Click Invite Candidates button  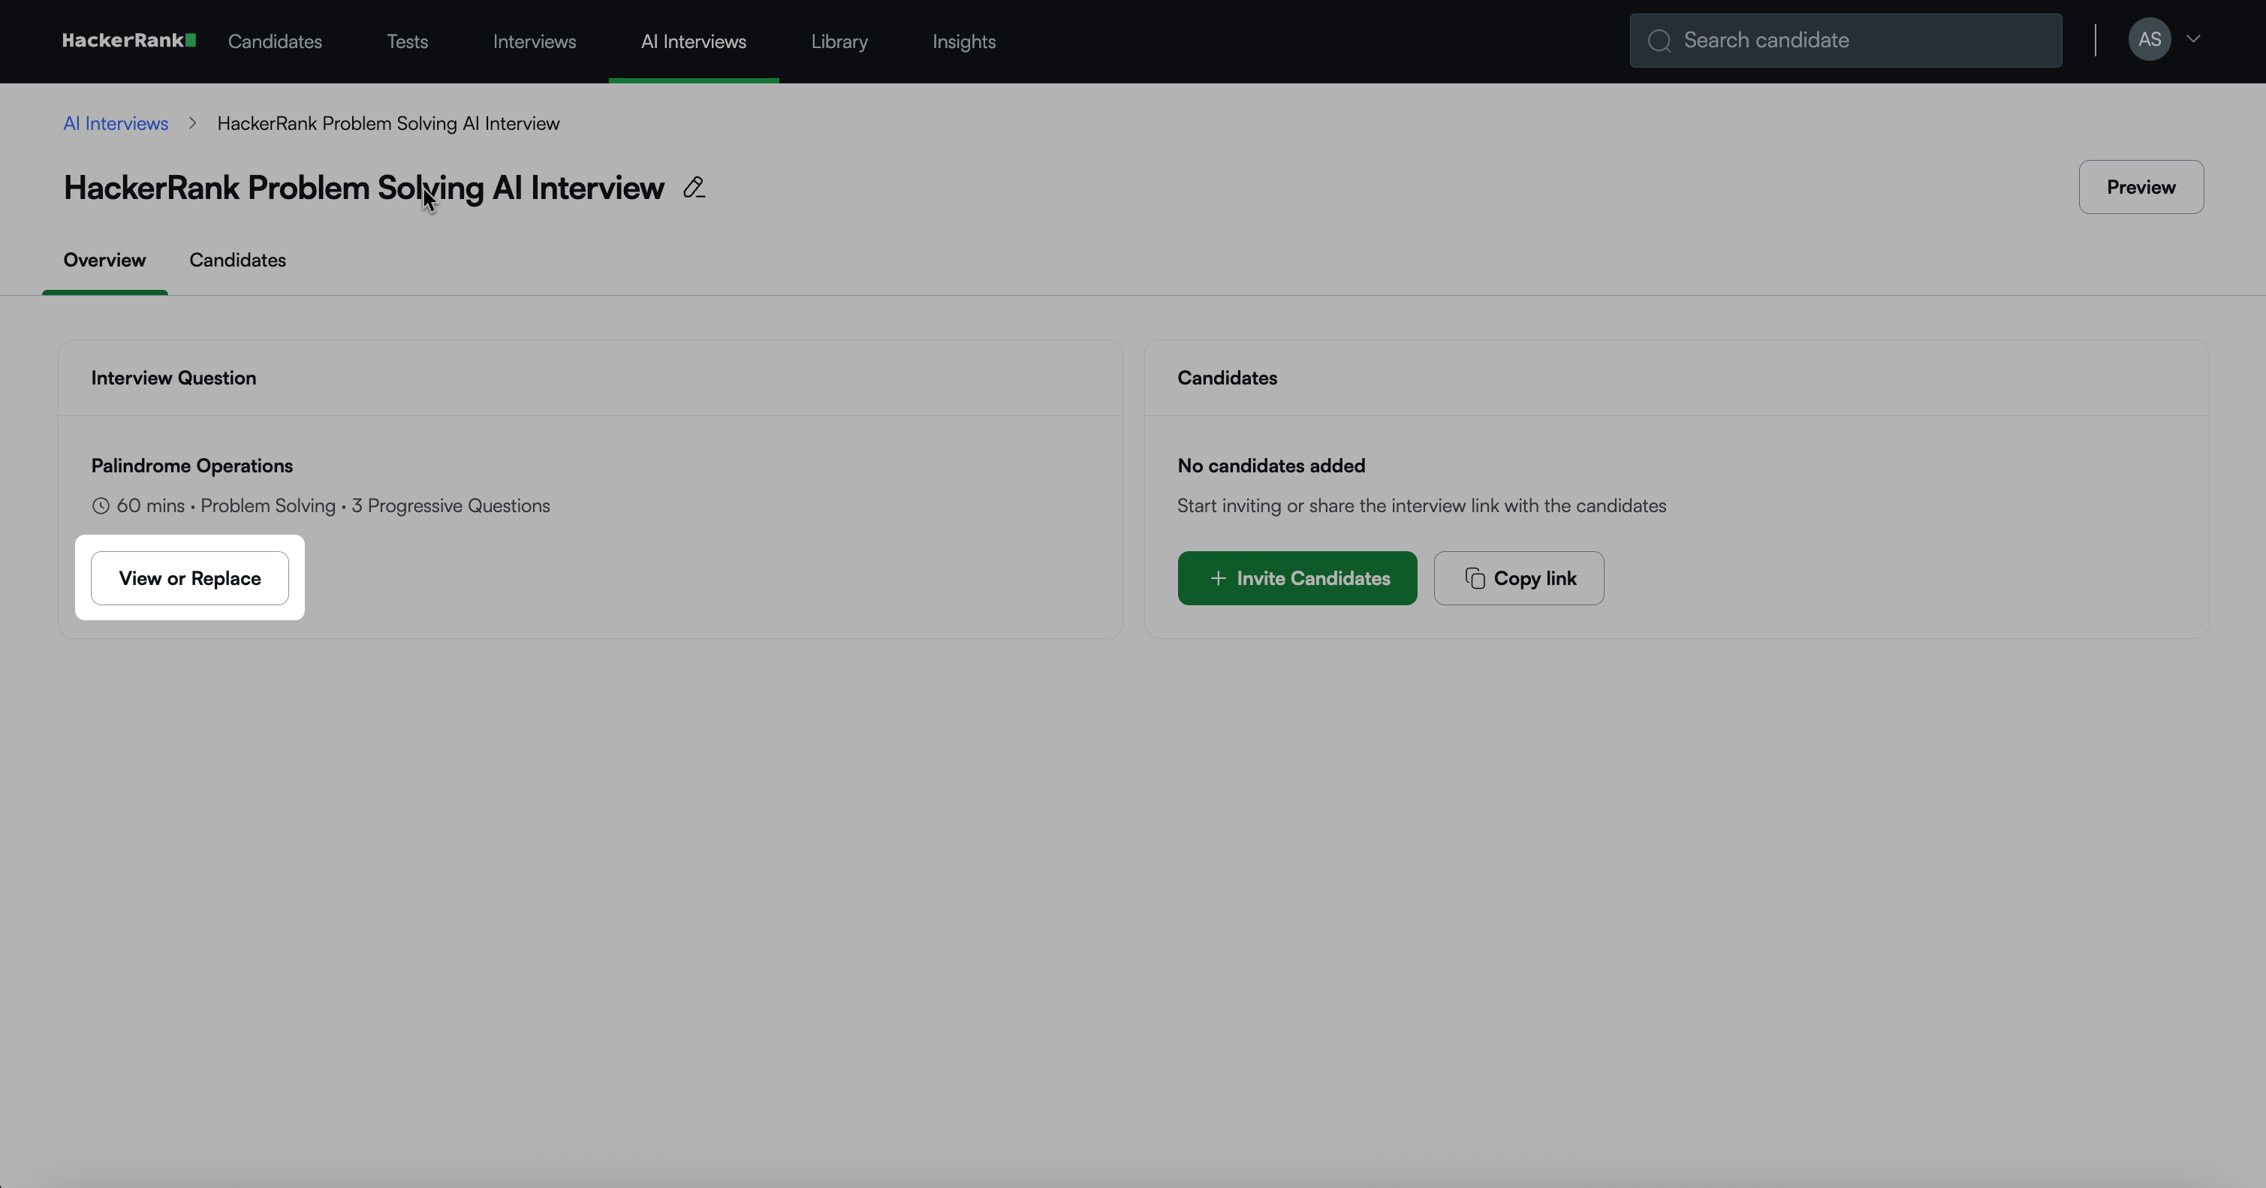pos(1297,578)
